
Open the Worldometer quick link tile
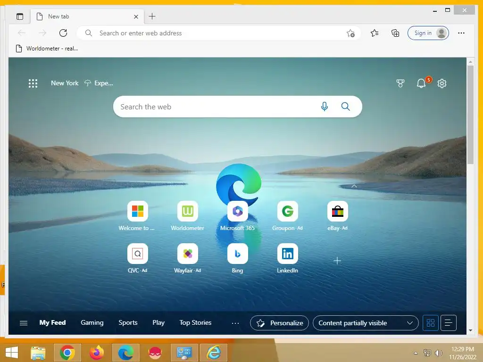point(188,216)
